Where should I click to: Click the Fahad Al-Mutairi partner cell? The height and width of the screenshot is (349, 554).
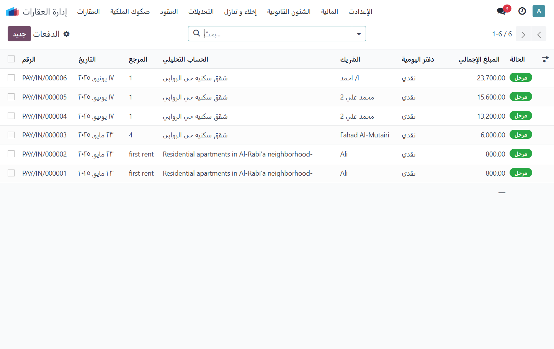(x=364, y=135)
